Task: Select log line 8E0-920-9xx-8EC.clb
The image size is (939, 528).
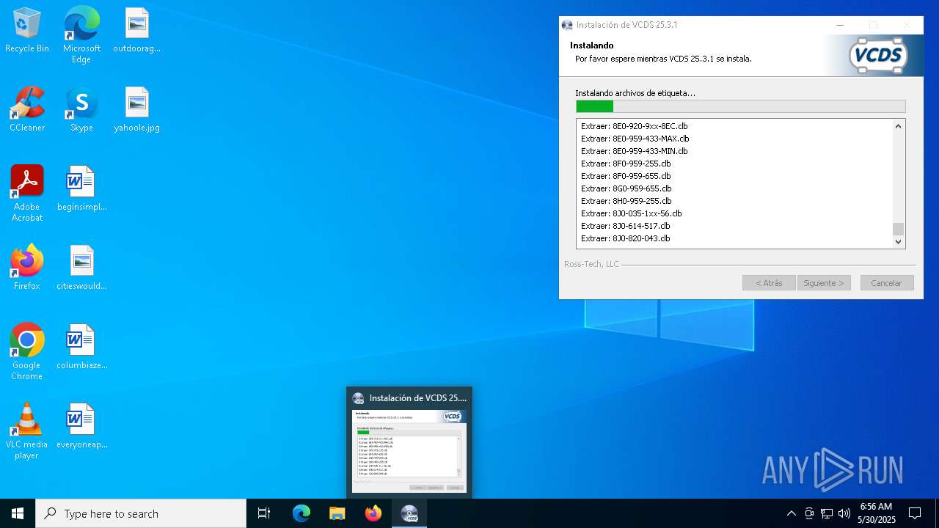Action: pyautogui.click(x=635, y=126)
